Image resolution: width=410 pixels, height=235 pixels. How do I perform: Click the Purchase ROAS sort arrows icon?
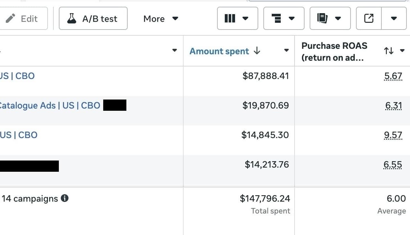[x=389, y=51]
